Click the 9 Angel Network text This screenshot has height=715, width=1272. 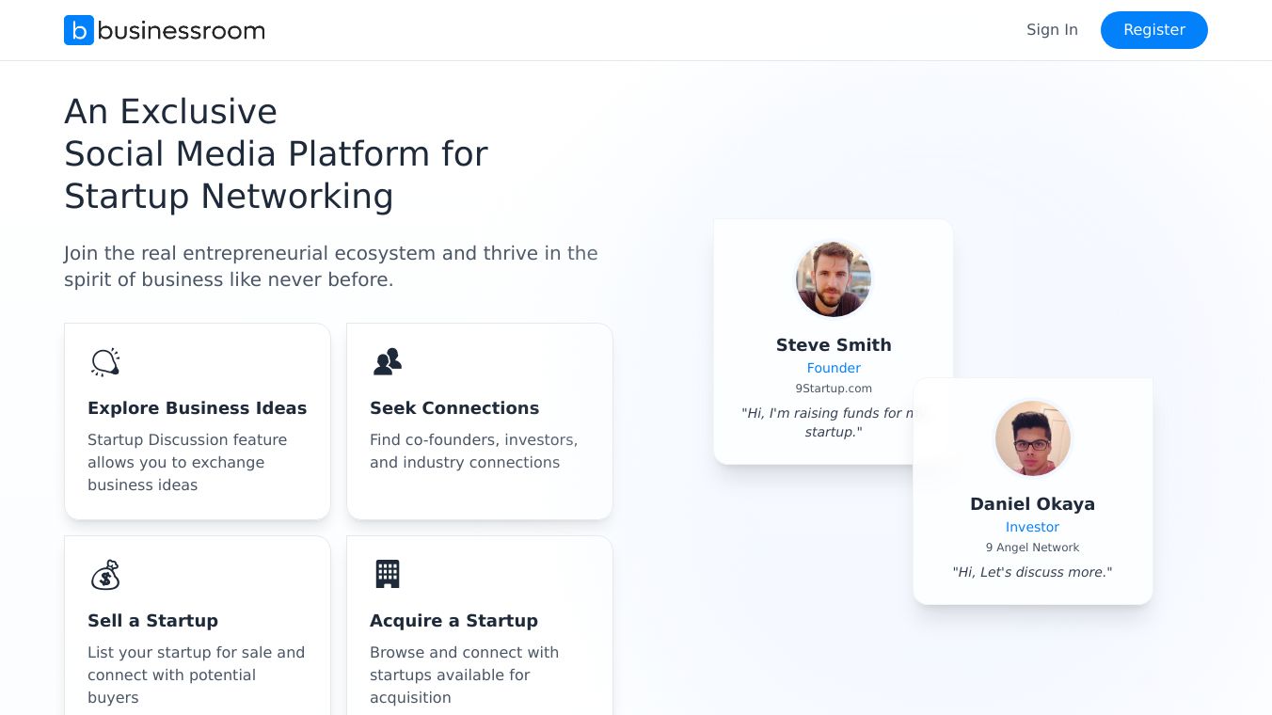coord(1032,548)
